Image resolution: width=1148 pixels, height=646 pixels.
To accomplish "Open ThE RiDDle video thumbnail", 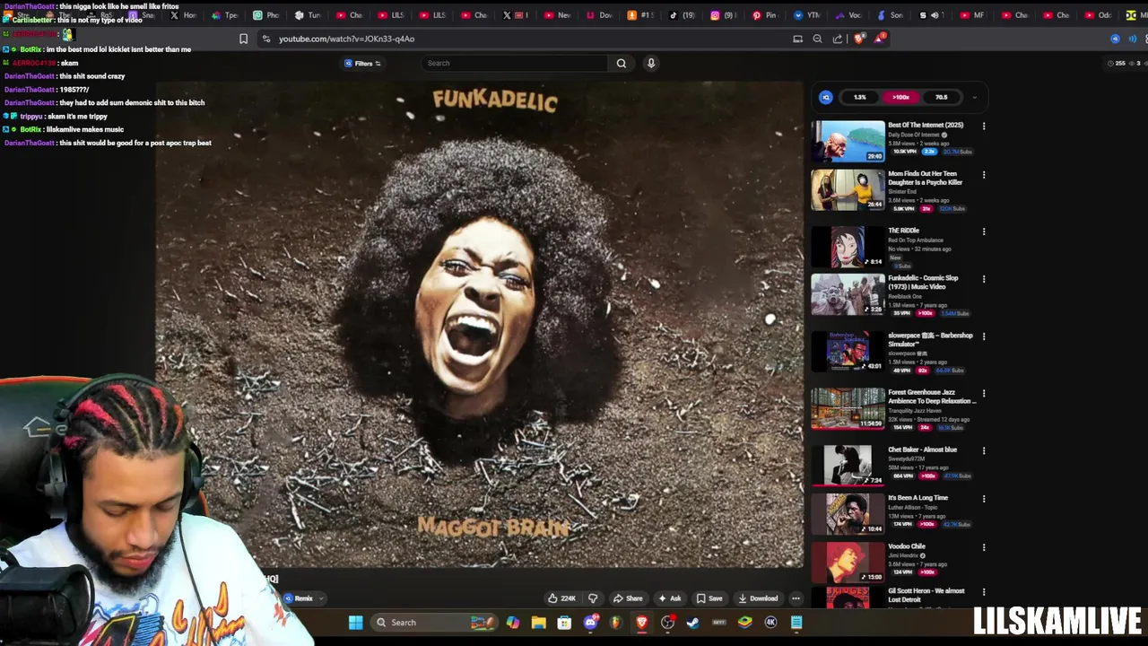I will 848,247.
